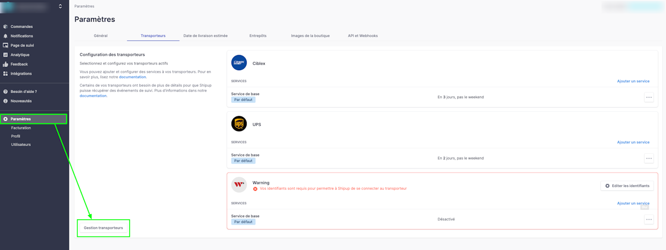Open Notifications via the bell icon

6,36
